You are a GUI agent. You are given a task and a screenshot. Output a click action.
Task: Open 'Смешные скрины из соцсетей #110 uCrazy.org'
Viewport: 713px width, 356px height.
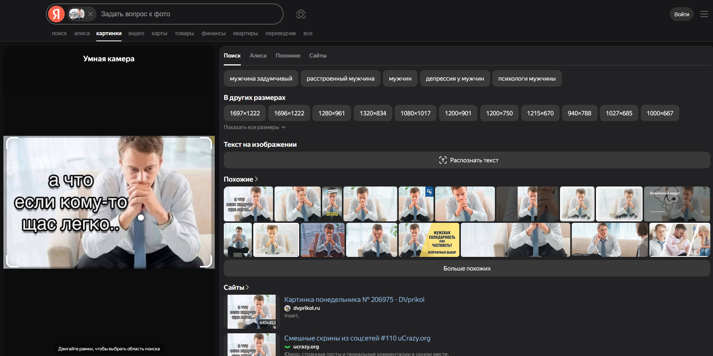pos(357,338)
